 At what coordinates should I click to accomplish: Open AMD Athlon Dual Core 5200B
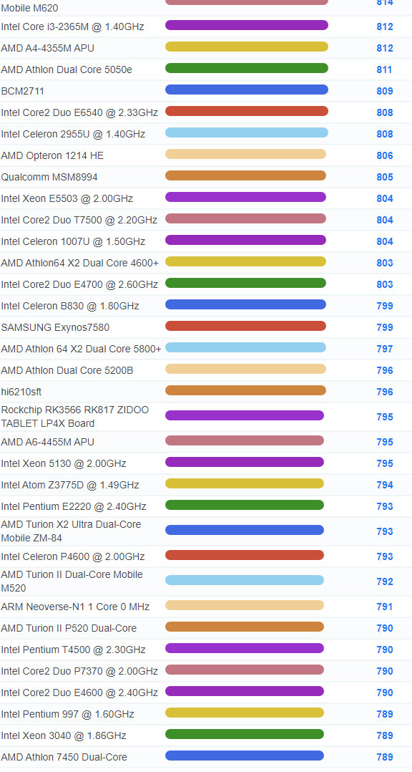click(x=67, y=371)
